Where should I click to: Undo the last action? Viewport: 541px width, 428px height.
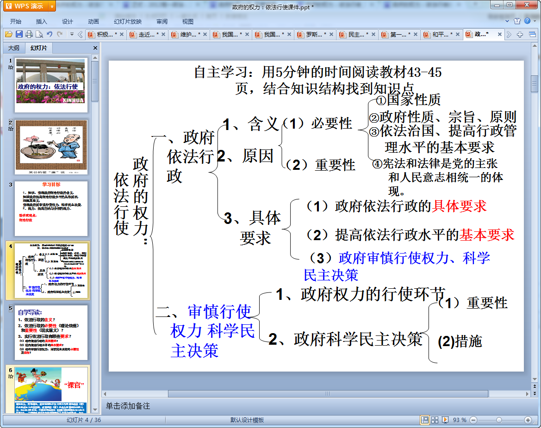click(50, 34)
